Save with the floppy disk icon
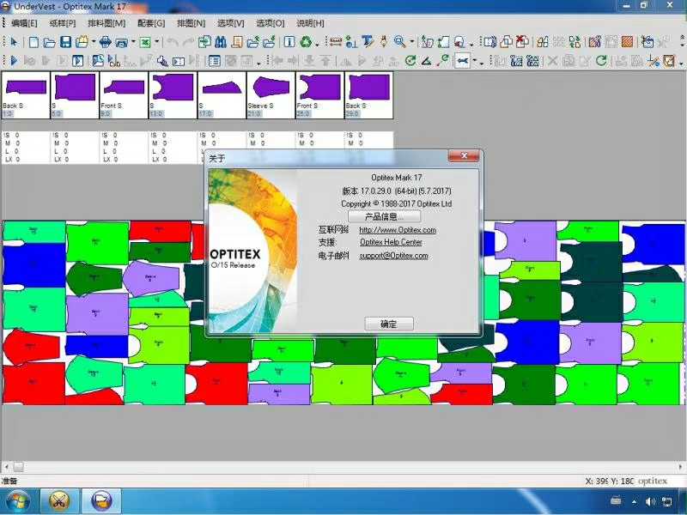The width and height of the screenshot is (687, 515). click(66, 42)
